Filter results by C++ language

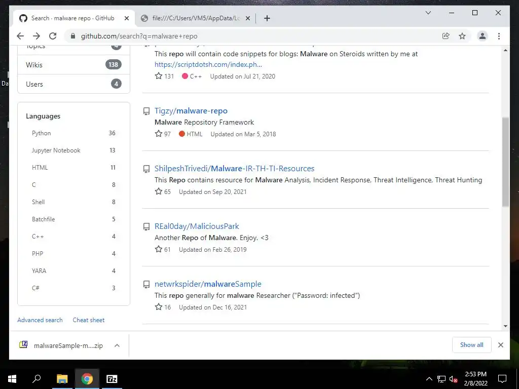point(73,236)
